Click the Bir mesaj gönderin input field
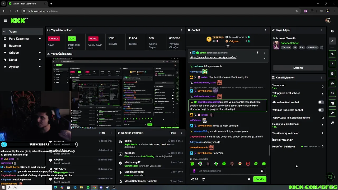The height and width of the screenshot is (190, 338). pyautogui.click(x=228, y=171)
